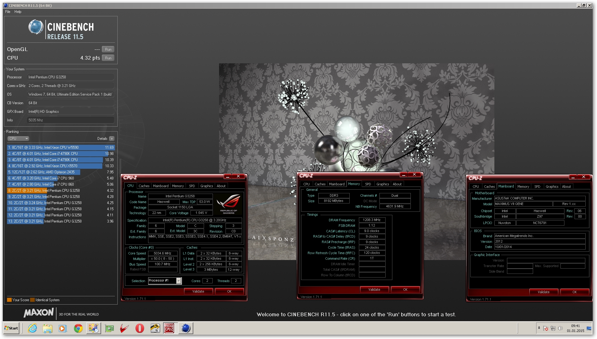Switch to Mainboard tab in left CPU-Z window
597x339 pixels.
coord(161,186)
